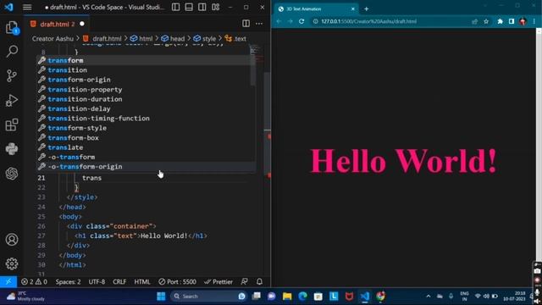This screenshot has height=305, width=542.
Task: Change indentation via Spaces: 2
Action: (68, 282)
